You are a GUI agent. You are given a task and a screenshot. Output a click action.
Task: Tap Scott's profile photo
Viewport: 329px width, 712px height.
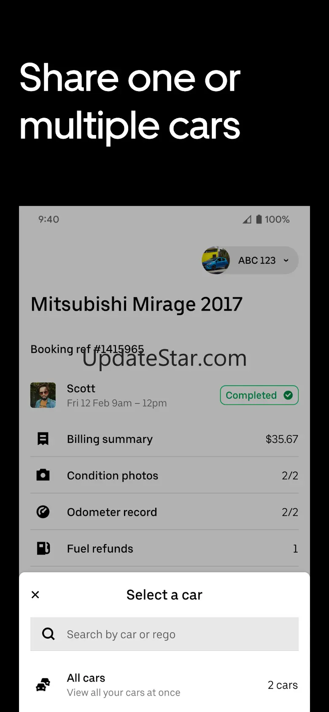(x=43, y=395)
